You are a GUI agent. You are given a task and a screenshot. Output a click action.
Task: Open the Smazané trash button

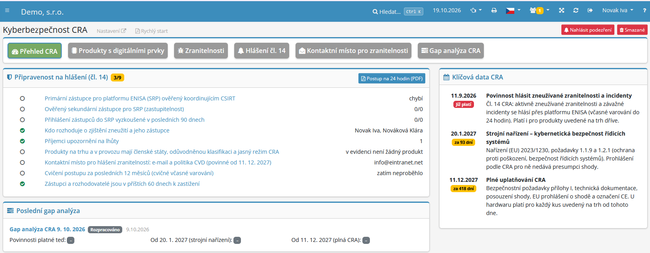(x=632, y=30)
